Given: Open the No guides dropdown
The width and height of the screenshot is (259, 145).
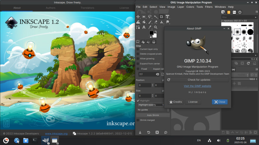Looking at the screenshot, I should (153, 110).
